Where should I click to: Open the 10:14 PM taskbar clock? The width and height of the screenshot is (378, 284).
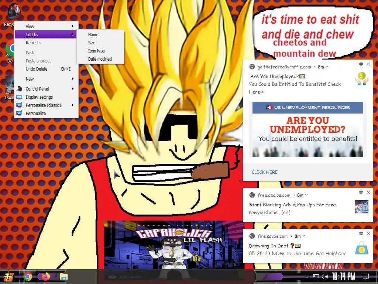(x=344, y=277)
